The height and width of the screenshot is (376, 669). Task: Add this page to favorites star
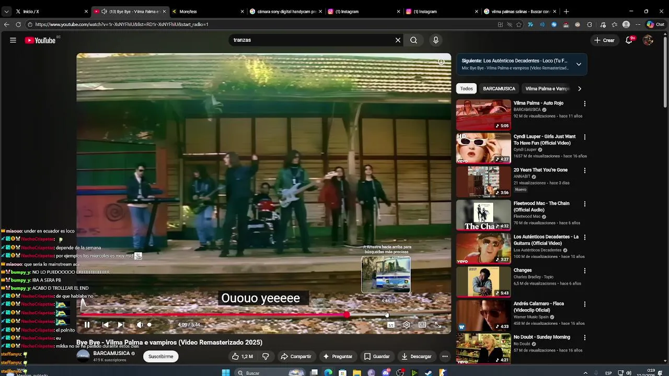(x=519, y=25)
